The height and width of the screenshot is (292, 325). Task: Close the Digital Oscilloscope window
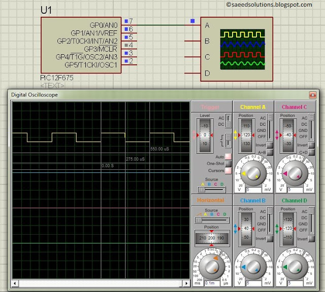pyautogui.click(x=313, y=95)
